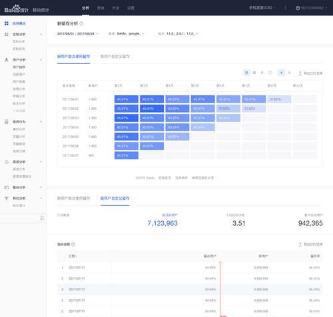This screenshot has height=317, width=333.
Task: Collapse the sidebar using the bottom menu icon
Action: [42, 218]
